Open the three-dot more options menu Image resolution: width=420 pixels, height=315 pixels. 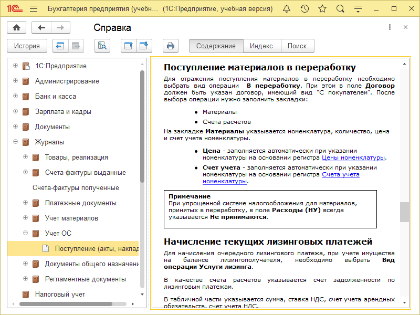click(x=390, y=27)
